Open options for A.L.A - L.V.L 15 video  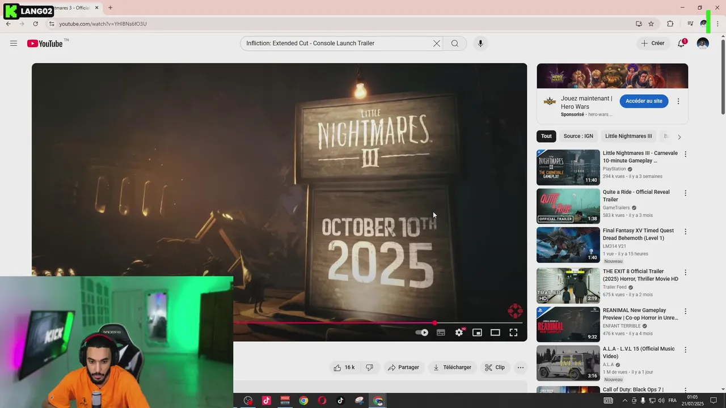(x=685, y=350)
